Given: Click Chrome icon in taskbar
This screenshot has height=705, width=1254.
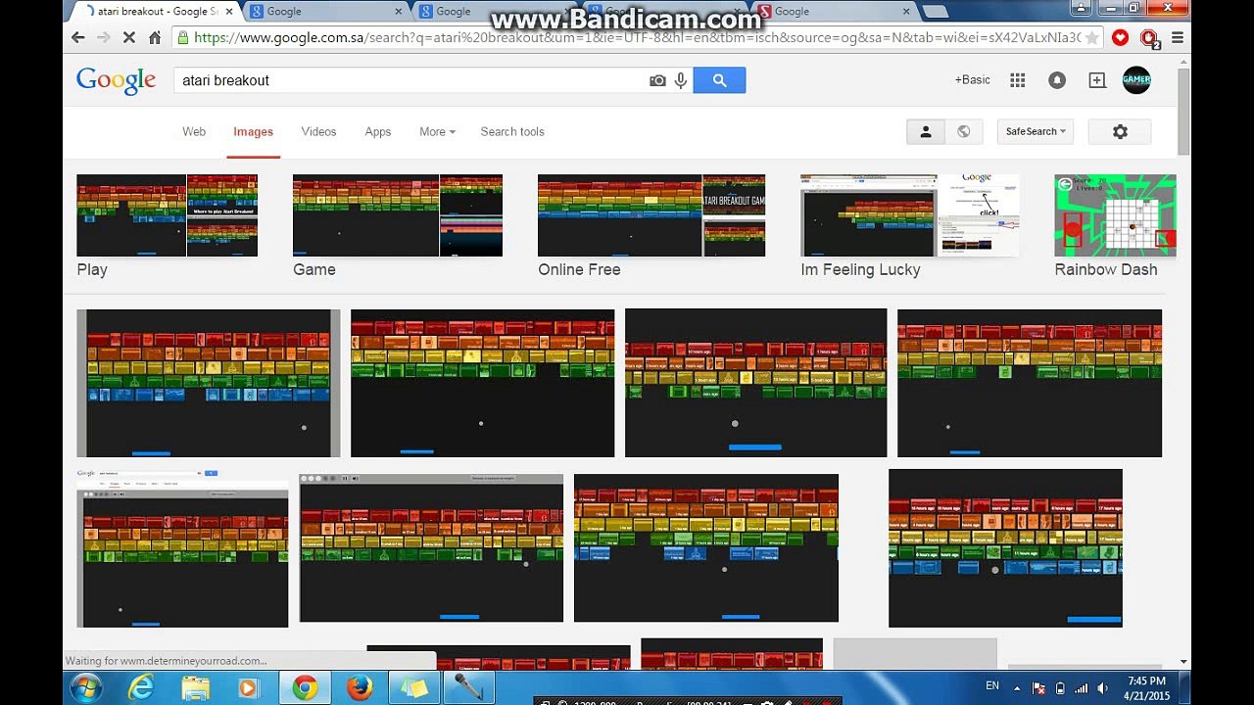Looking at the screenshot, I should point(305,688).
